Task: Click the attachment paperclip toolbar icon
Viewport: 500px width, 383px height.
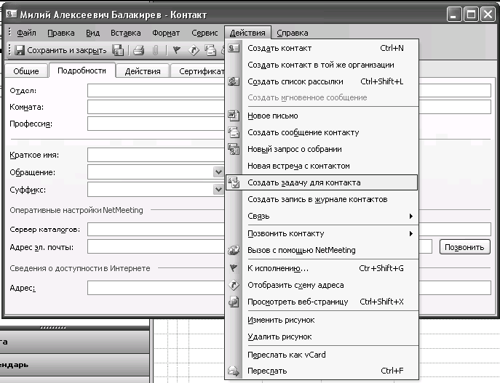Action: 155,50
